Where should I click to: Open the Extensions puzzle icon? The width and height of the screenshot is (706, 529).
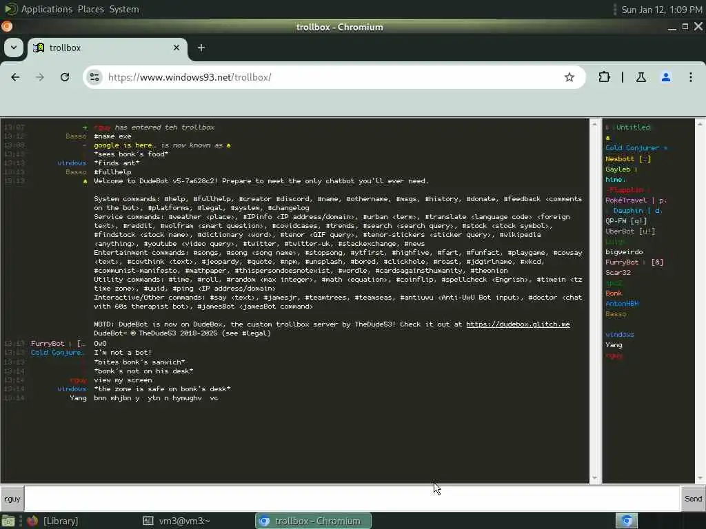click(604, 77)
